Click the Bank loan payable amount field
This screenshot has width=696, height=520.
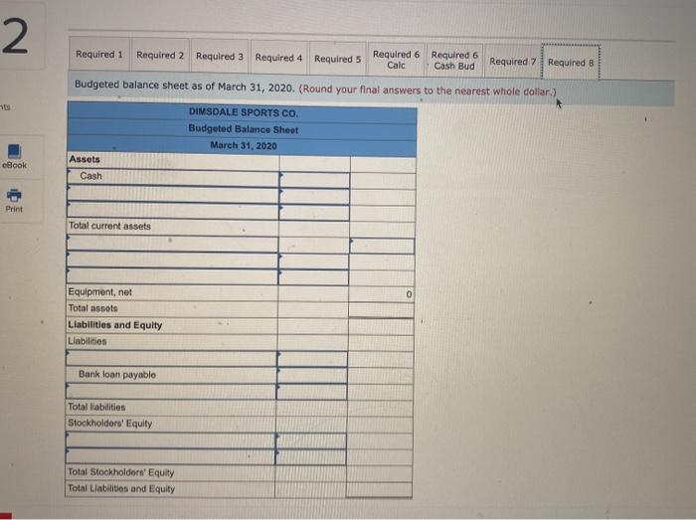[312, 376]
